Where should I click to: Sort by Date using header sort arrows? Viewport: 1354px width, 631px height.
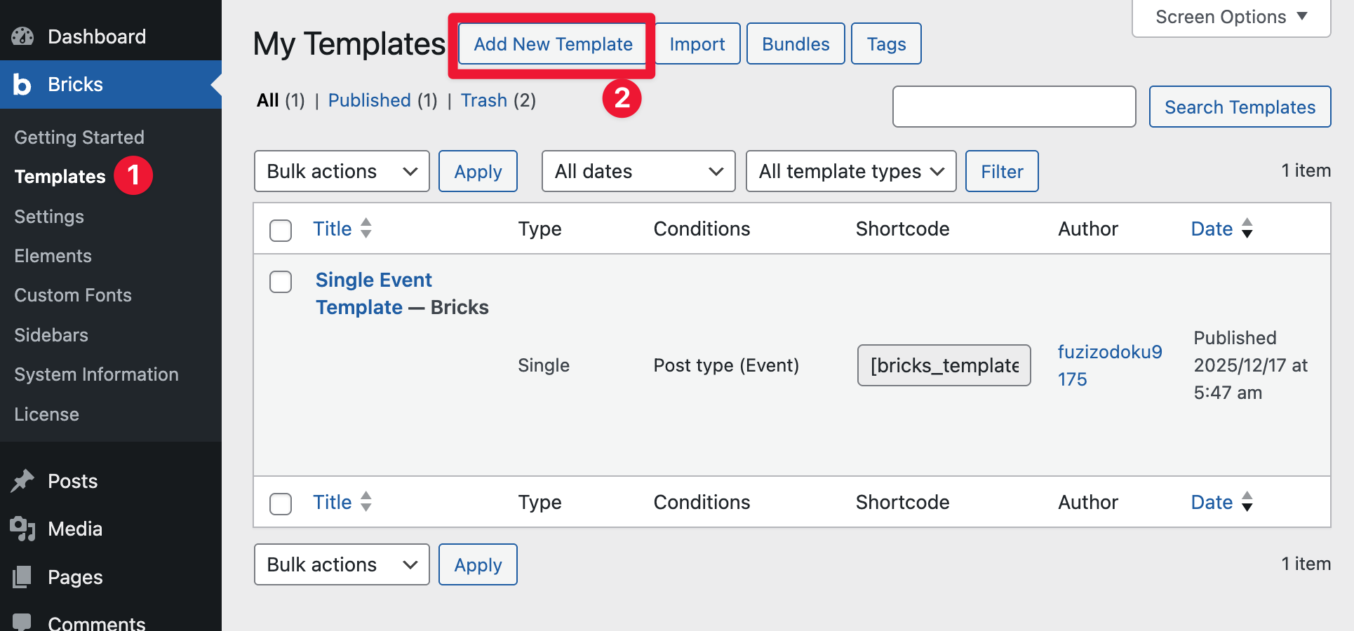point(1247,229)
